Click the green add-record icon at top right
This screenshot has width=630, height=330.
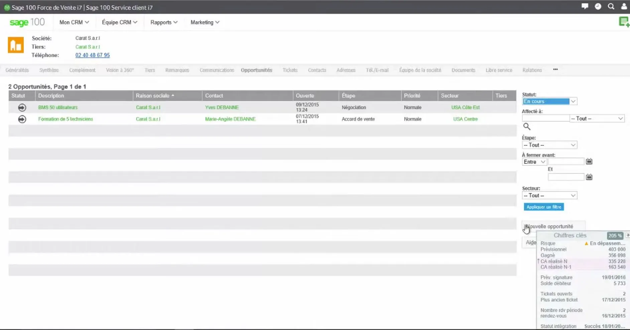point(624,22)
